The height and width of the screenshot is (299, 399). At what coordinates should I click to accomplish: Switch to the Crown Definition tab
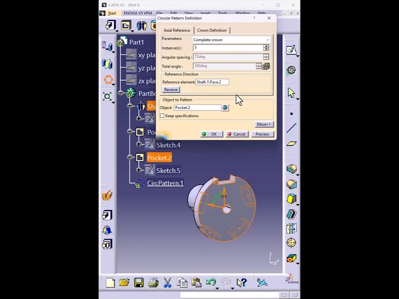212,31
